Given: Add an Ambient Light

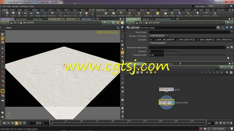Looking at the screenshot, I should point(197,14).
